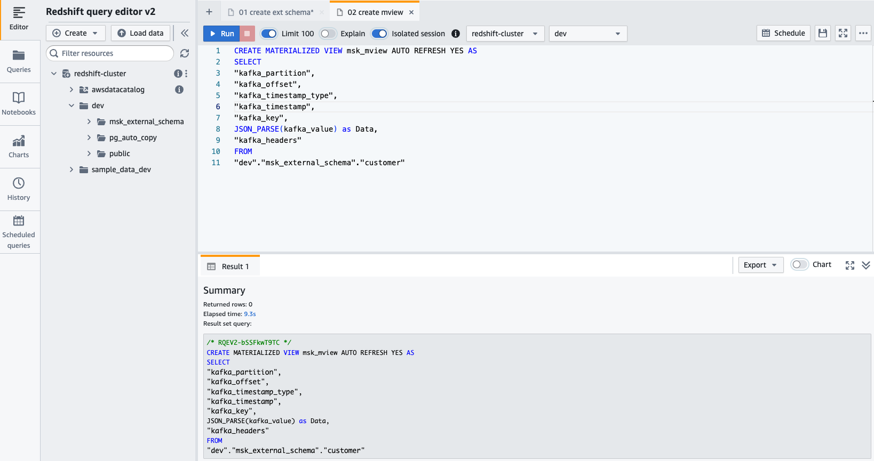Open the History sidebar section

coord(19,190)
